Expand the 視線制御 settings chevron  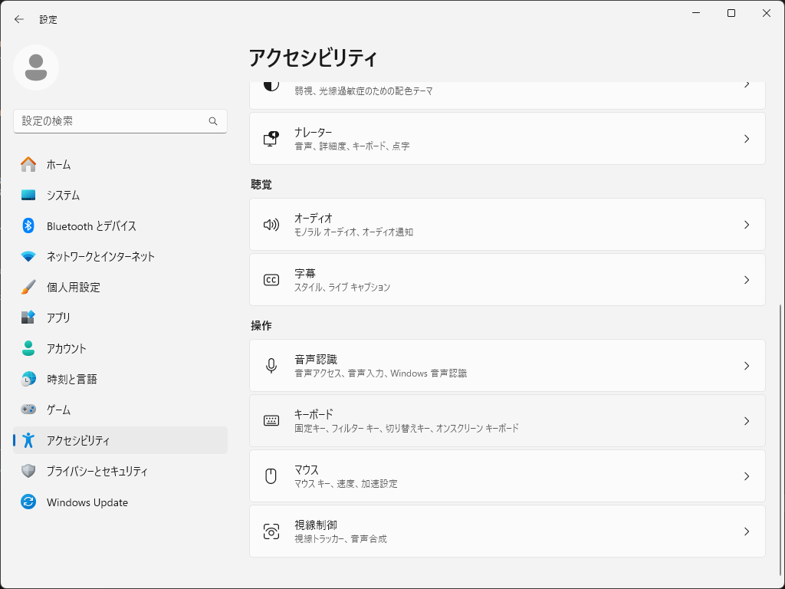coord(747,531)
